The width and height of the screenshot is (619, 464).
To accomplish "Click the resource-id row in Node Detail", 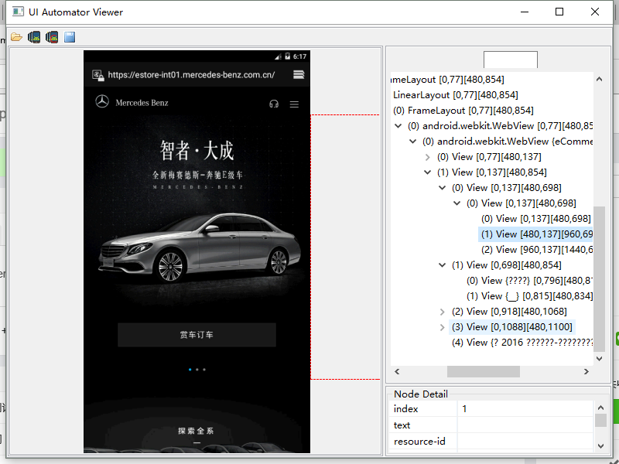I will point(491,441).
